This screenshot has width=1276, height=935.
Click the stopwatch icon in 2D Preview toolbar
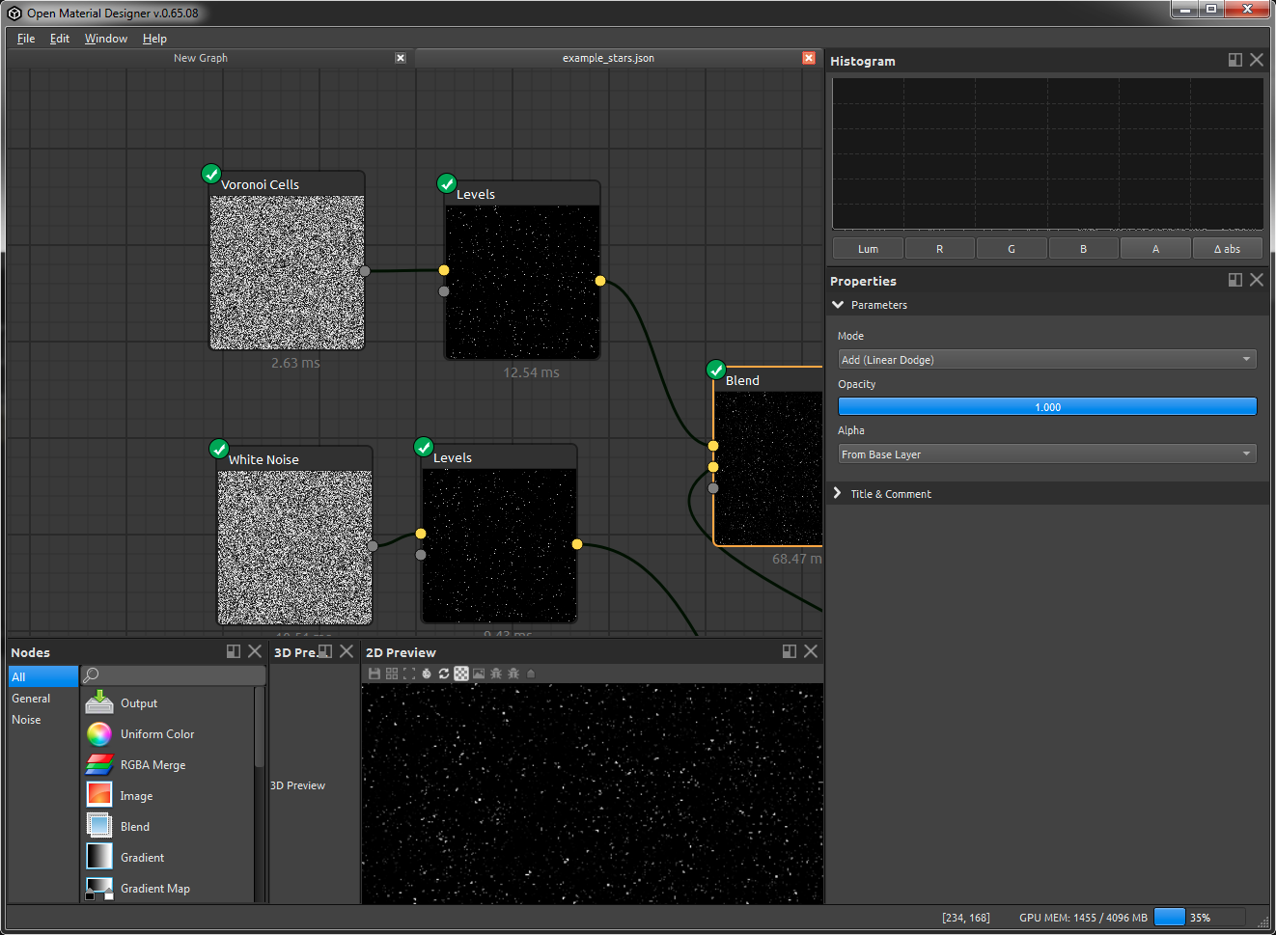pyautogui.click(x=427, y=674)
